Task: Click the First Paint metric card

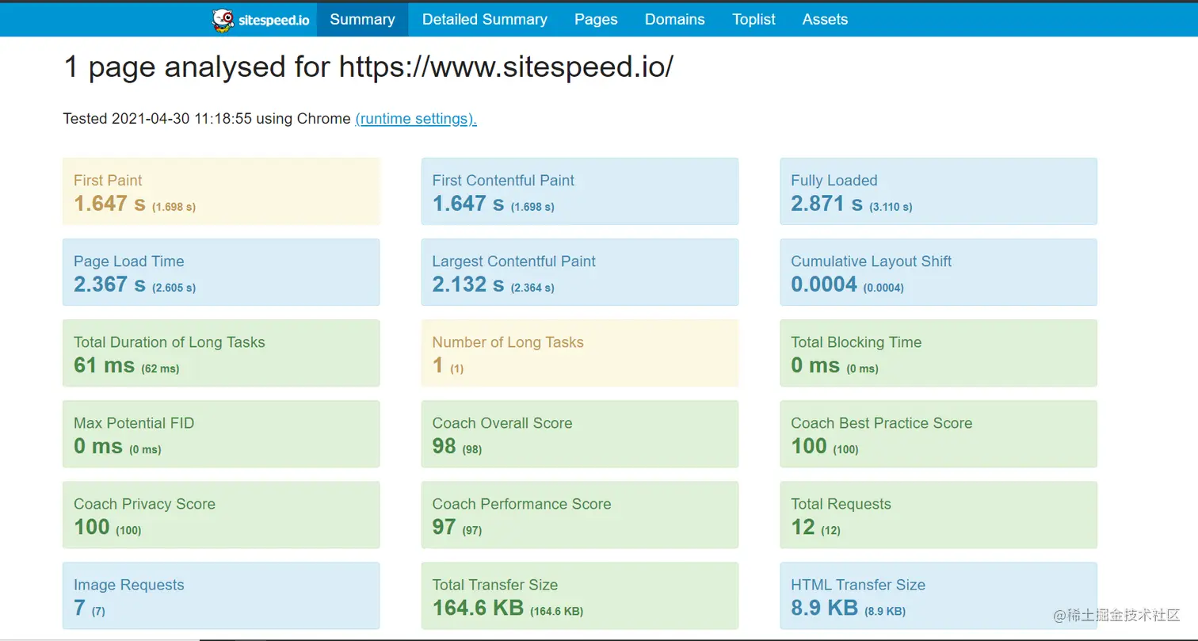Action: pos(221,191)
